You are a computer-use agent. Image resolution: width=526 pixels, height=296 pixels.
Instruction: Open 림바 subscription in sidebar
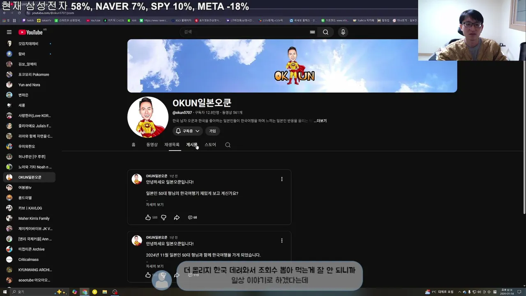coord(29,54)
